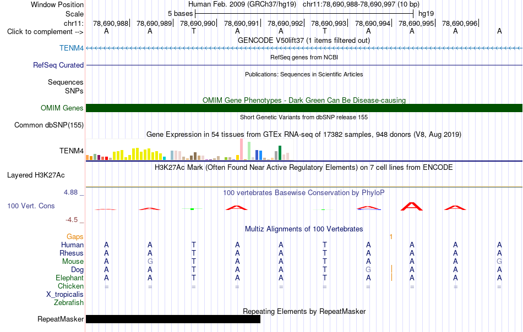Click the tall pink GTEx expression bar
The width and height of the screenshot is (523, 332).
241,150
